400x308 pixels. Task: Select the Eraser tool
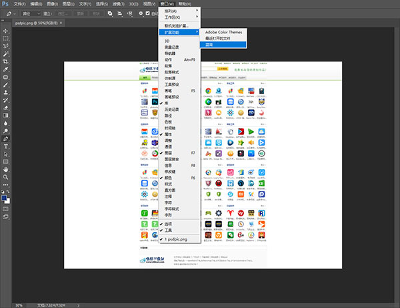tap(5, 108)
